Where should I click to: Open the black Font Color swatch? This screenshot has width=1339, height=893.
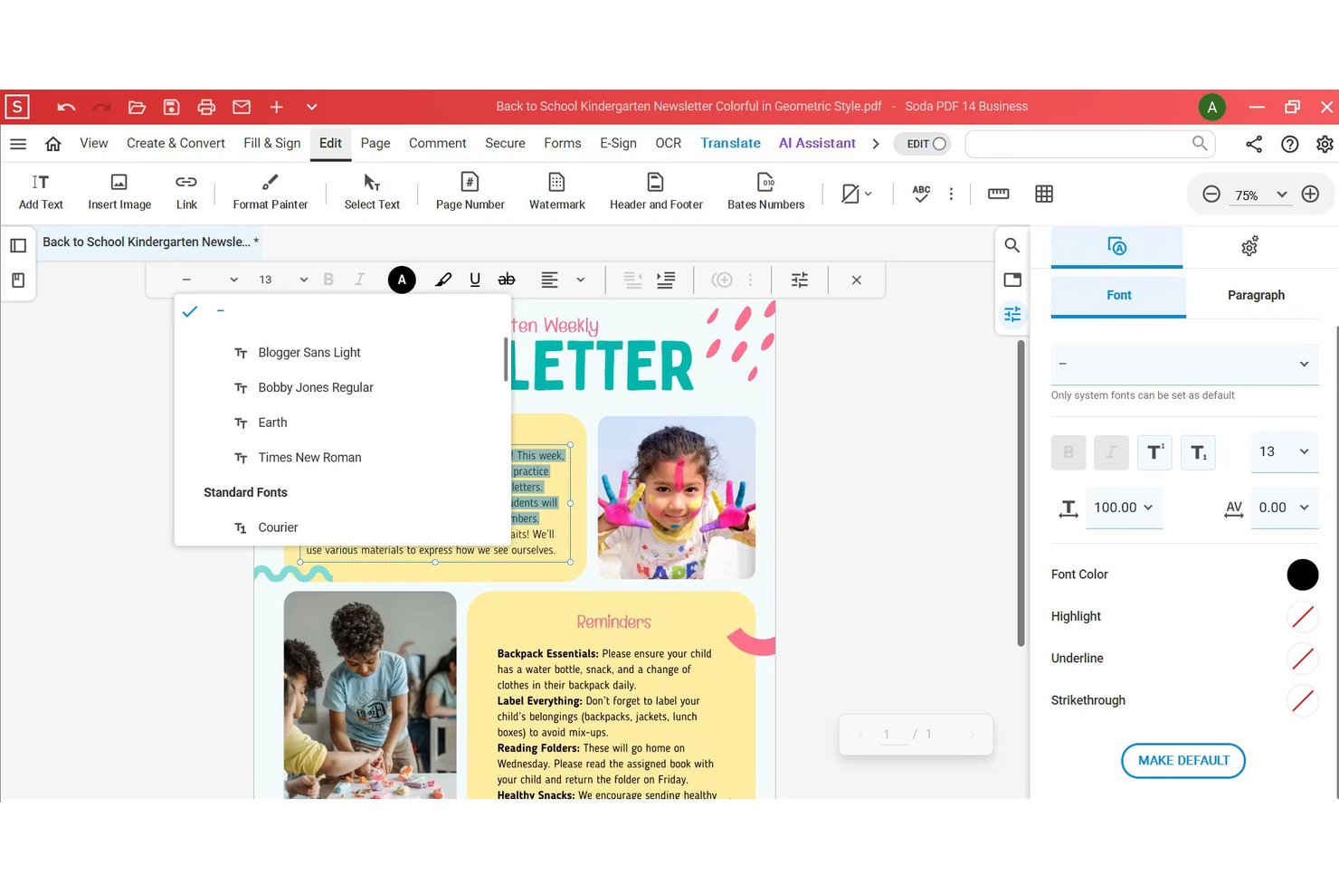point(1303,575)
